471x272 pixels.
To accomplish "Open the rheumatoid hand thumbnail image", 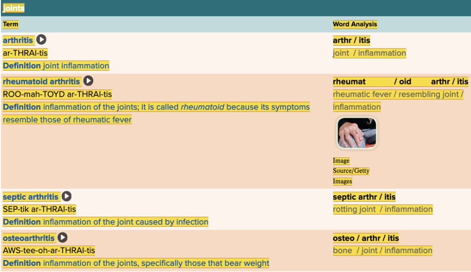I will pyautogui.click(x=357, y=133).
